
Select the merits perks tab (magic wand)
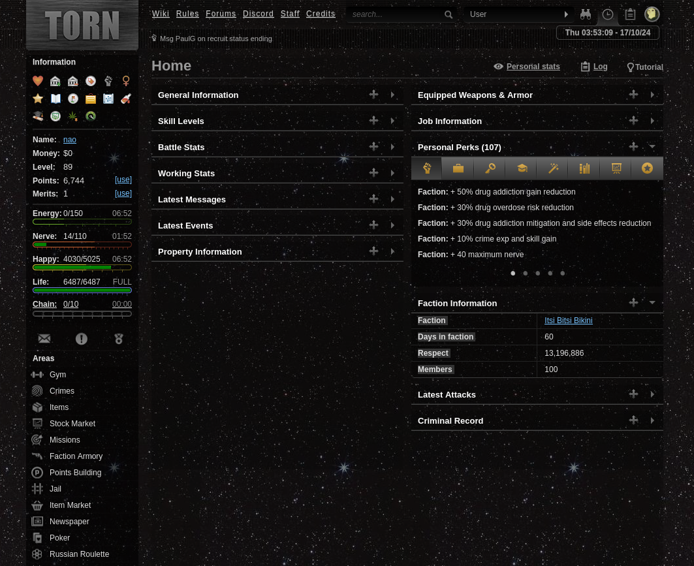[553, 168]
